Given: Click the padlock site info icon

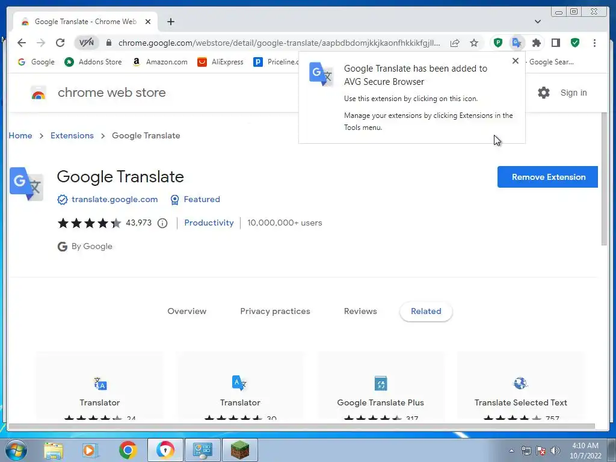Looking at the screenshot, I should (x=109, y=43).
